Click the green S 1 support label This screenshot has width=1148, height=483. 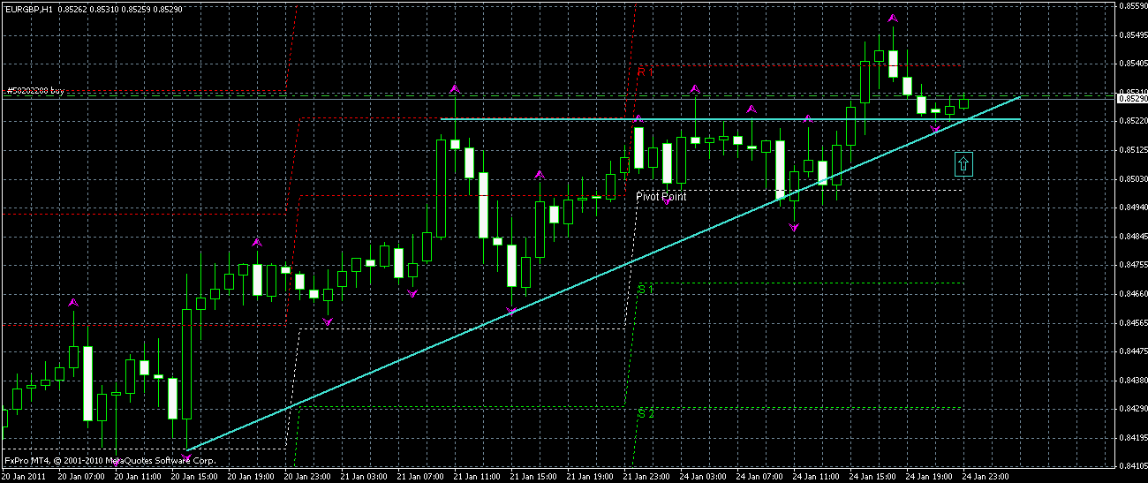[x=645, y=289]
